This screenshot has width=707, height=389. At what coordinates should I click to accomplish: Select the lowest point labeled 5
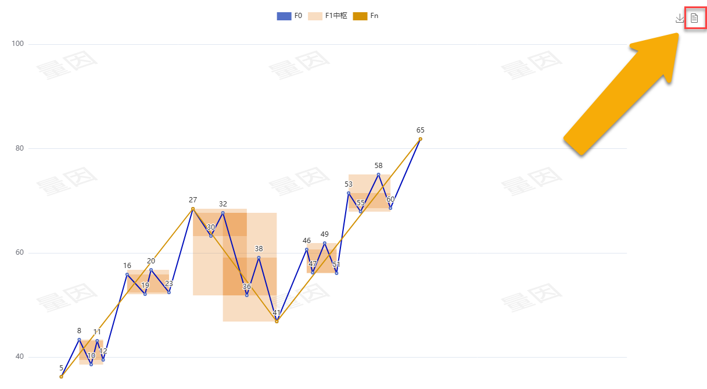pyautogui.click(x=60, y=377)
